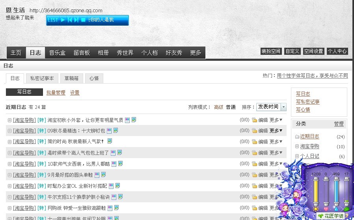Click 装扮空间 button
354x220 pixels.
click(271, 51)
